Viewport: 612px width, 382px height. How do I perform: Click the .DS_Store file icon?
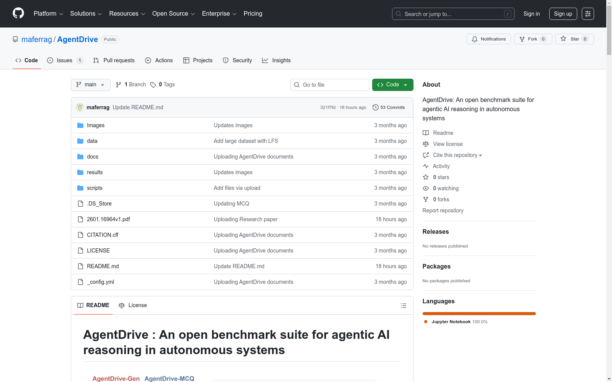coord(80,204)
